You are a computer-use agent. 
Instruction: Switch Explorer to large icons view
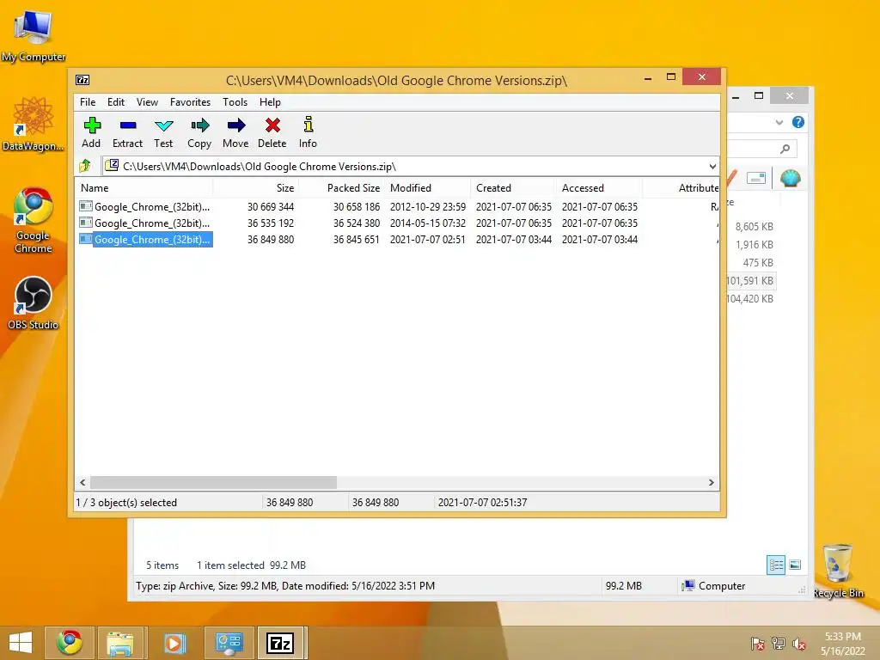tap(795, 565)
